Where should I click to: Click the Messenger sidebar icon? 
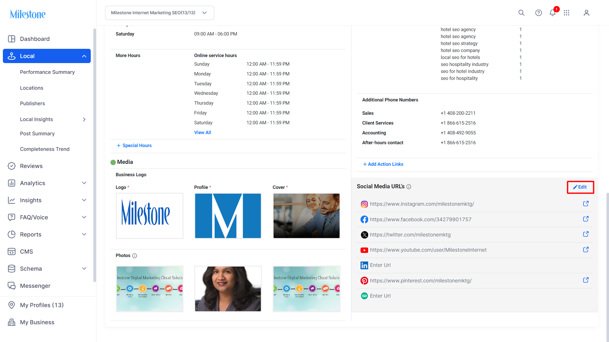(x=11, y=286)
